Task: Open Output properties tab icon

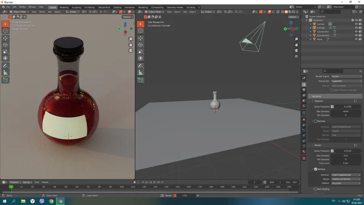Action: pyautogui.click(x=304, y=90)
